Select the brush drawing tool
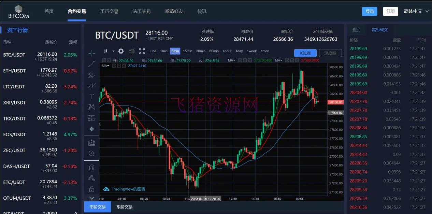432x214 pixels. coord(91,86)
